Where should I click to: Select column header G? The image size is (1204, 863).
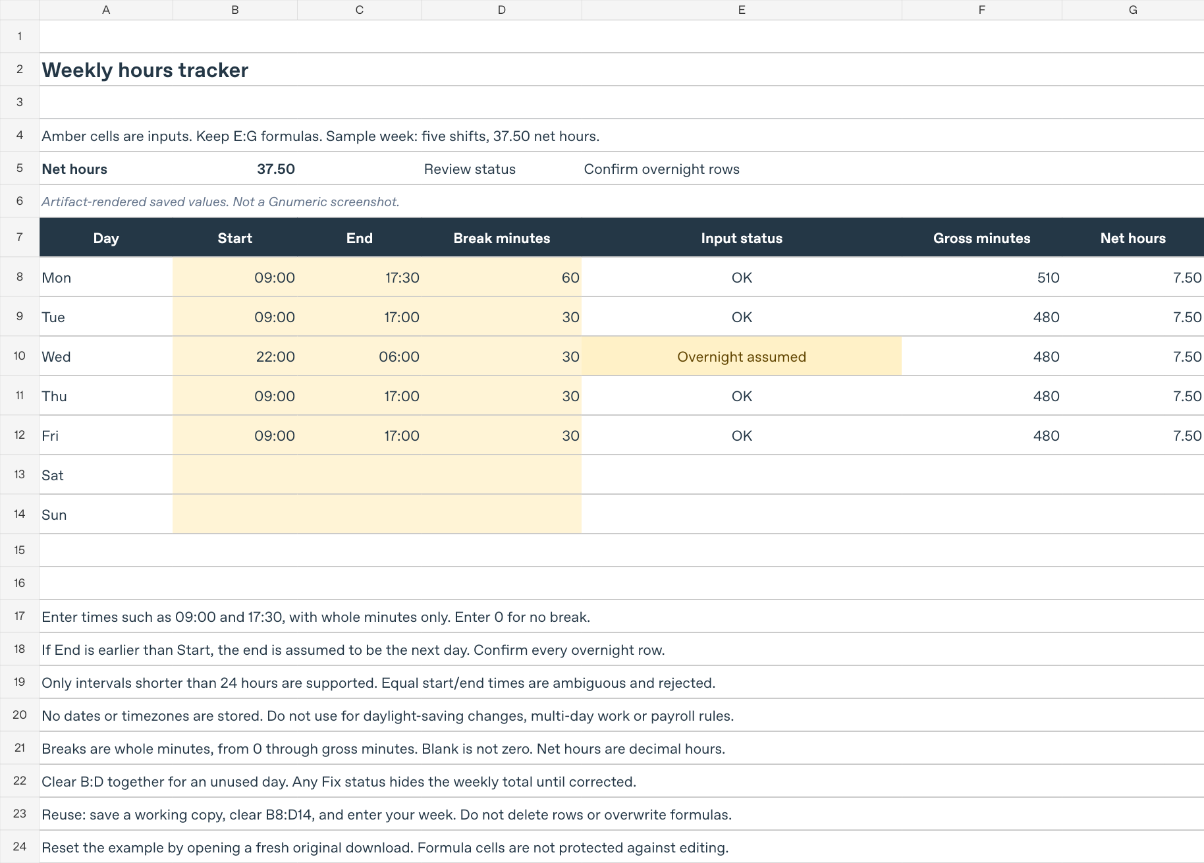1133,10
